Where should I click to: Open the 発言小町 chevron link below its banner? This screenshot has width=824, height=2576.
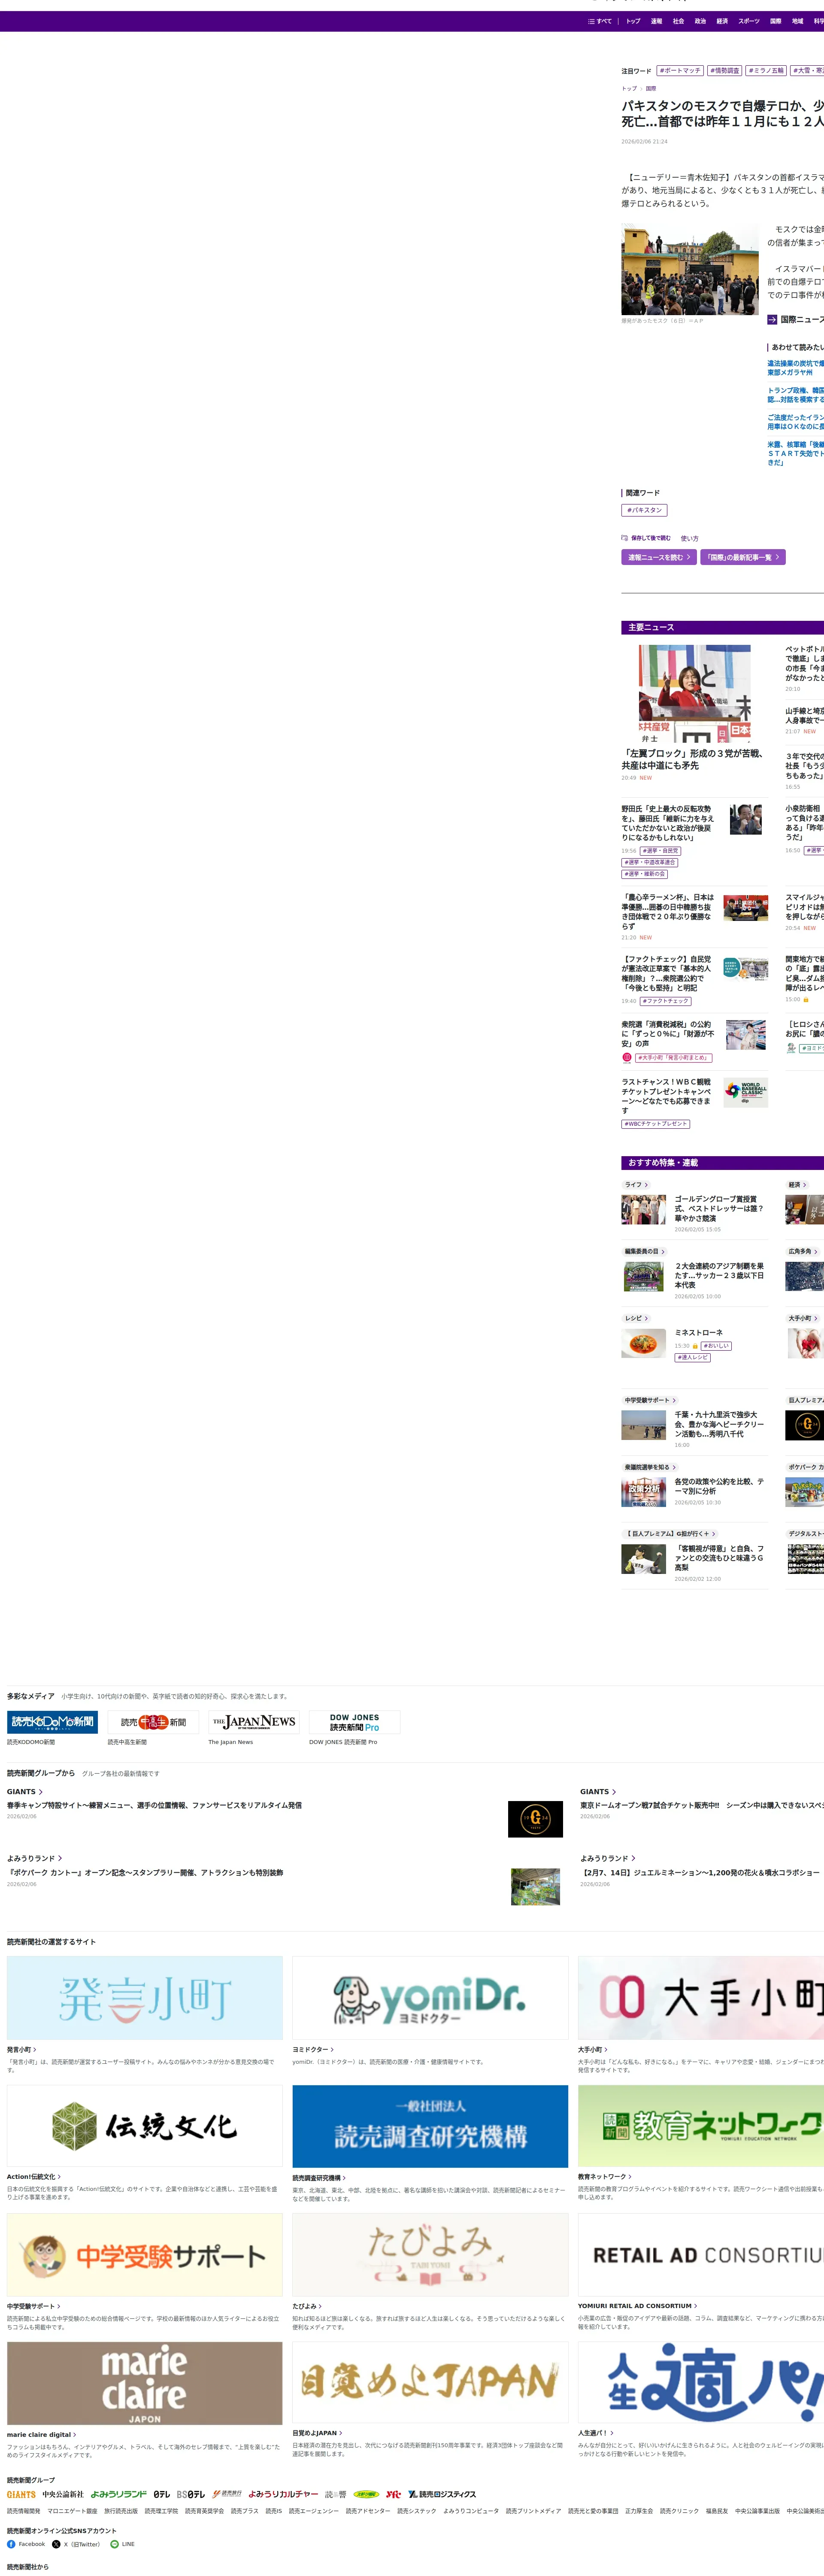point(22,2049)
